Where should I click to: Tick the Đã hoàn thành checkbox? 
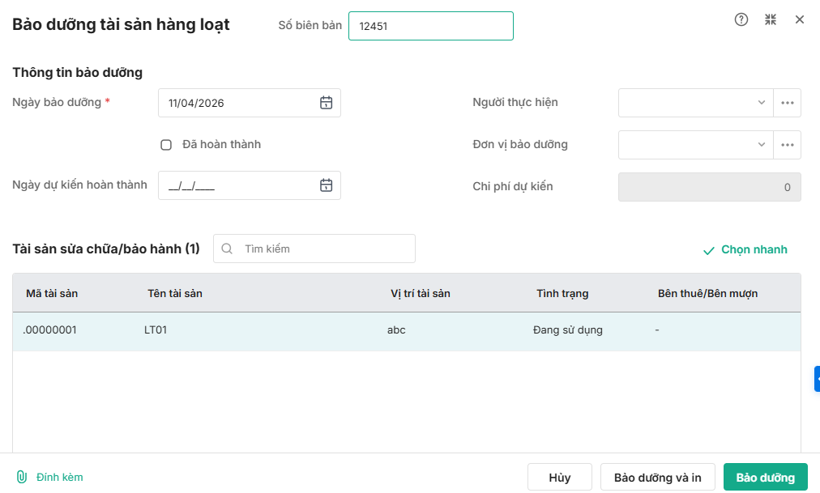(166, 145)
